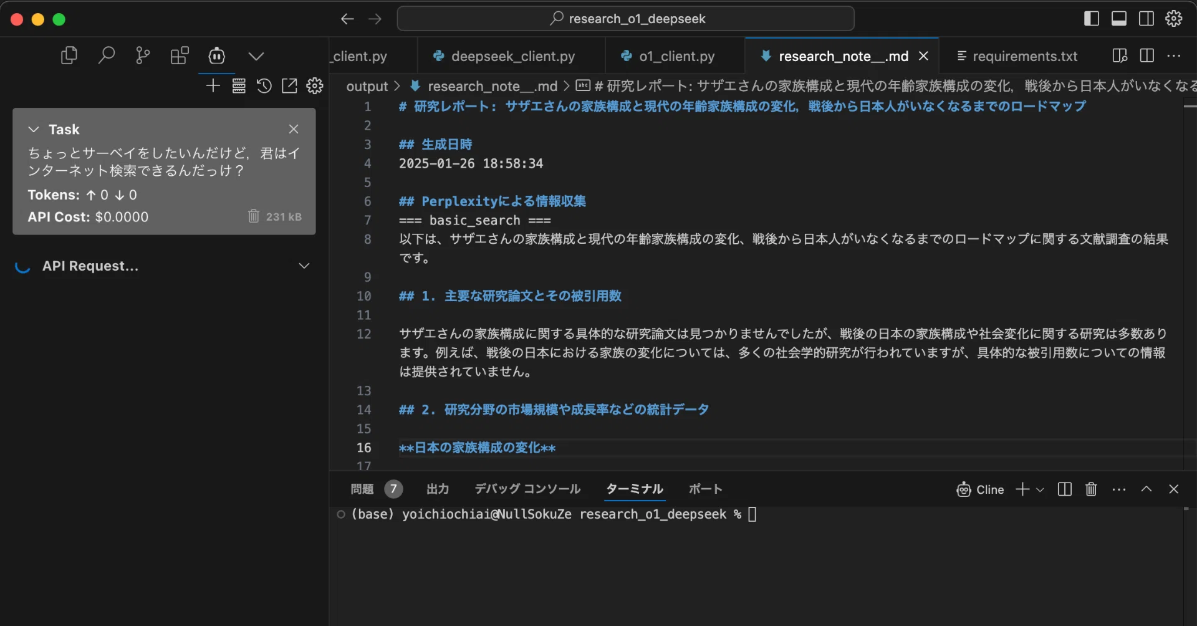Open editor More Actions ellipsis
The height and width of the screenshot is (626, 1197).
[1174, 56]
